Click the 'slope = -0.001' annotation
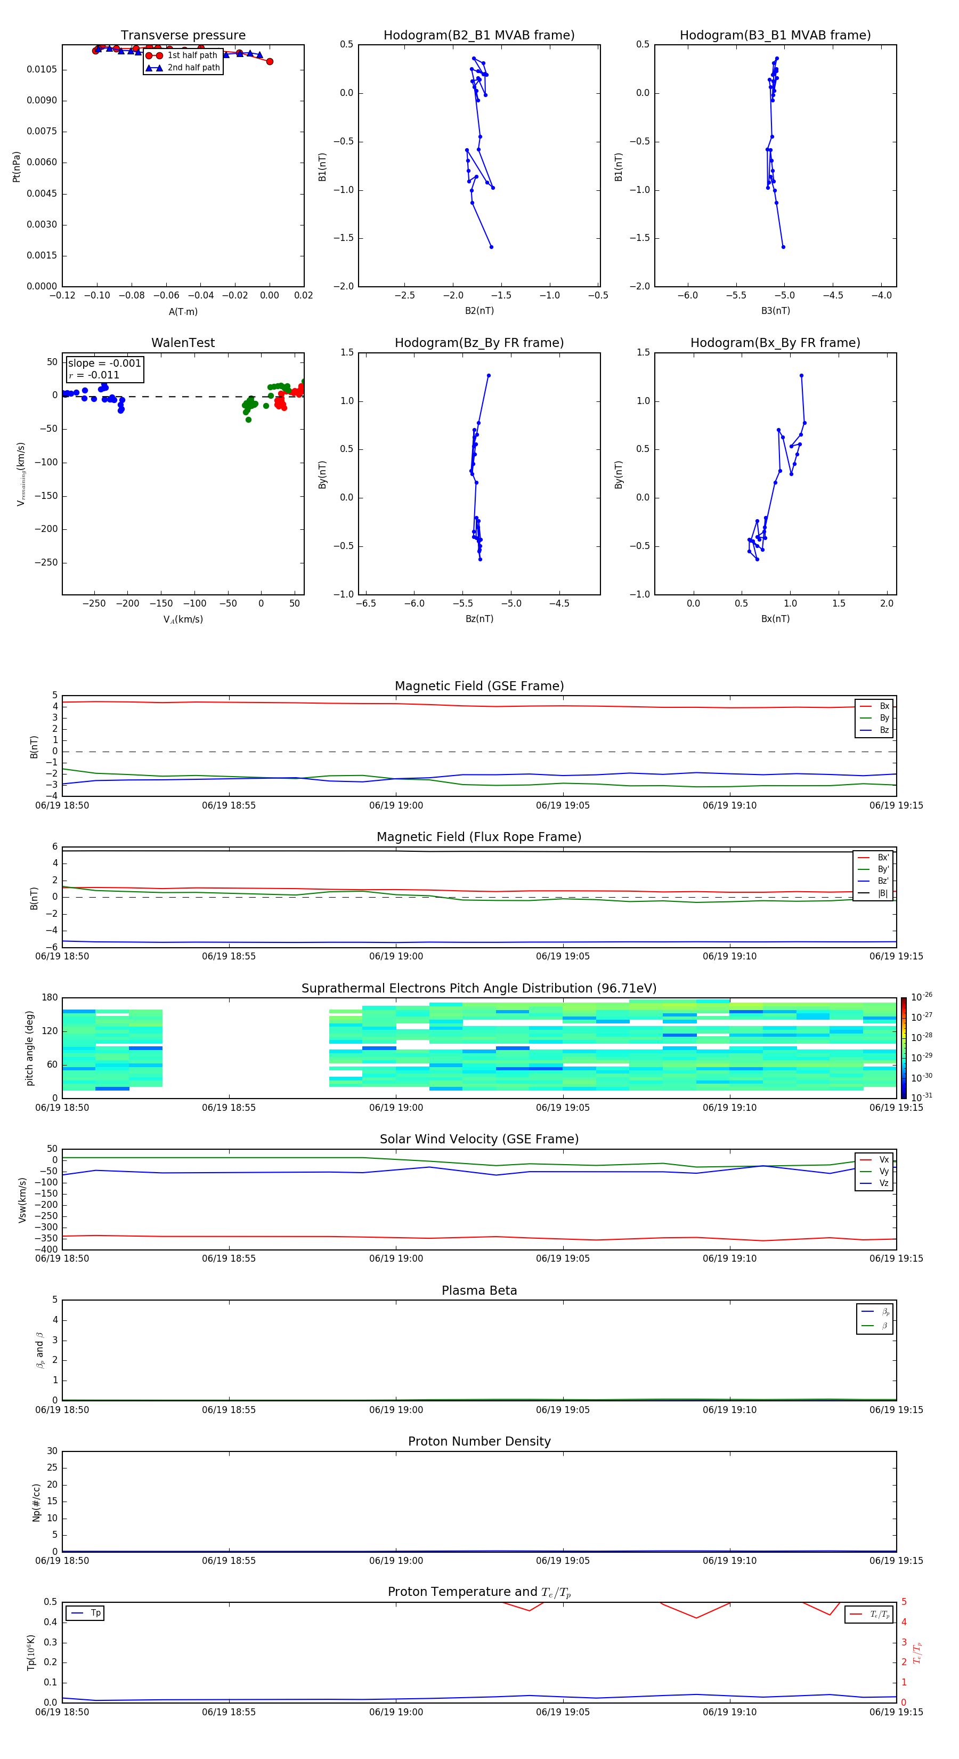The image size is (959, 1759). click(104, 364)
